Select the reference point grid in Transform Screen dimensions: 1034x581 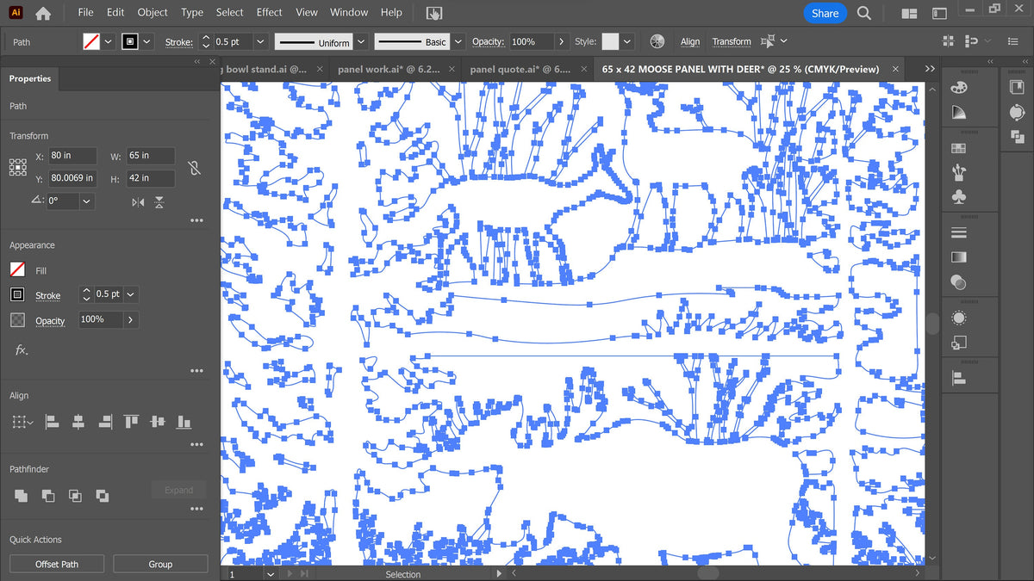pyautogui.click(x=17, y=167)
